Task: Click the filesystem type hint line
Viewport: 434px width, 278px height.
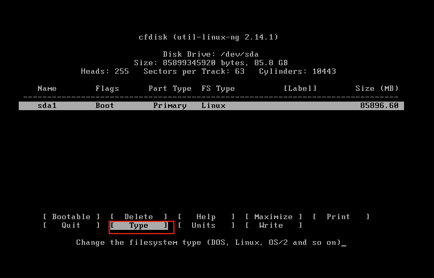Action: 208,243
